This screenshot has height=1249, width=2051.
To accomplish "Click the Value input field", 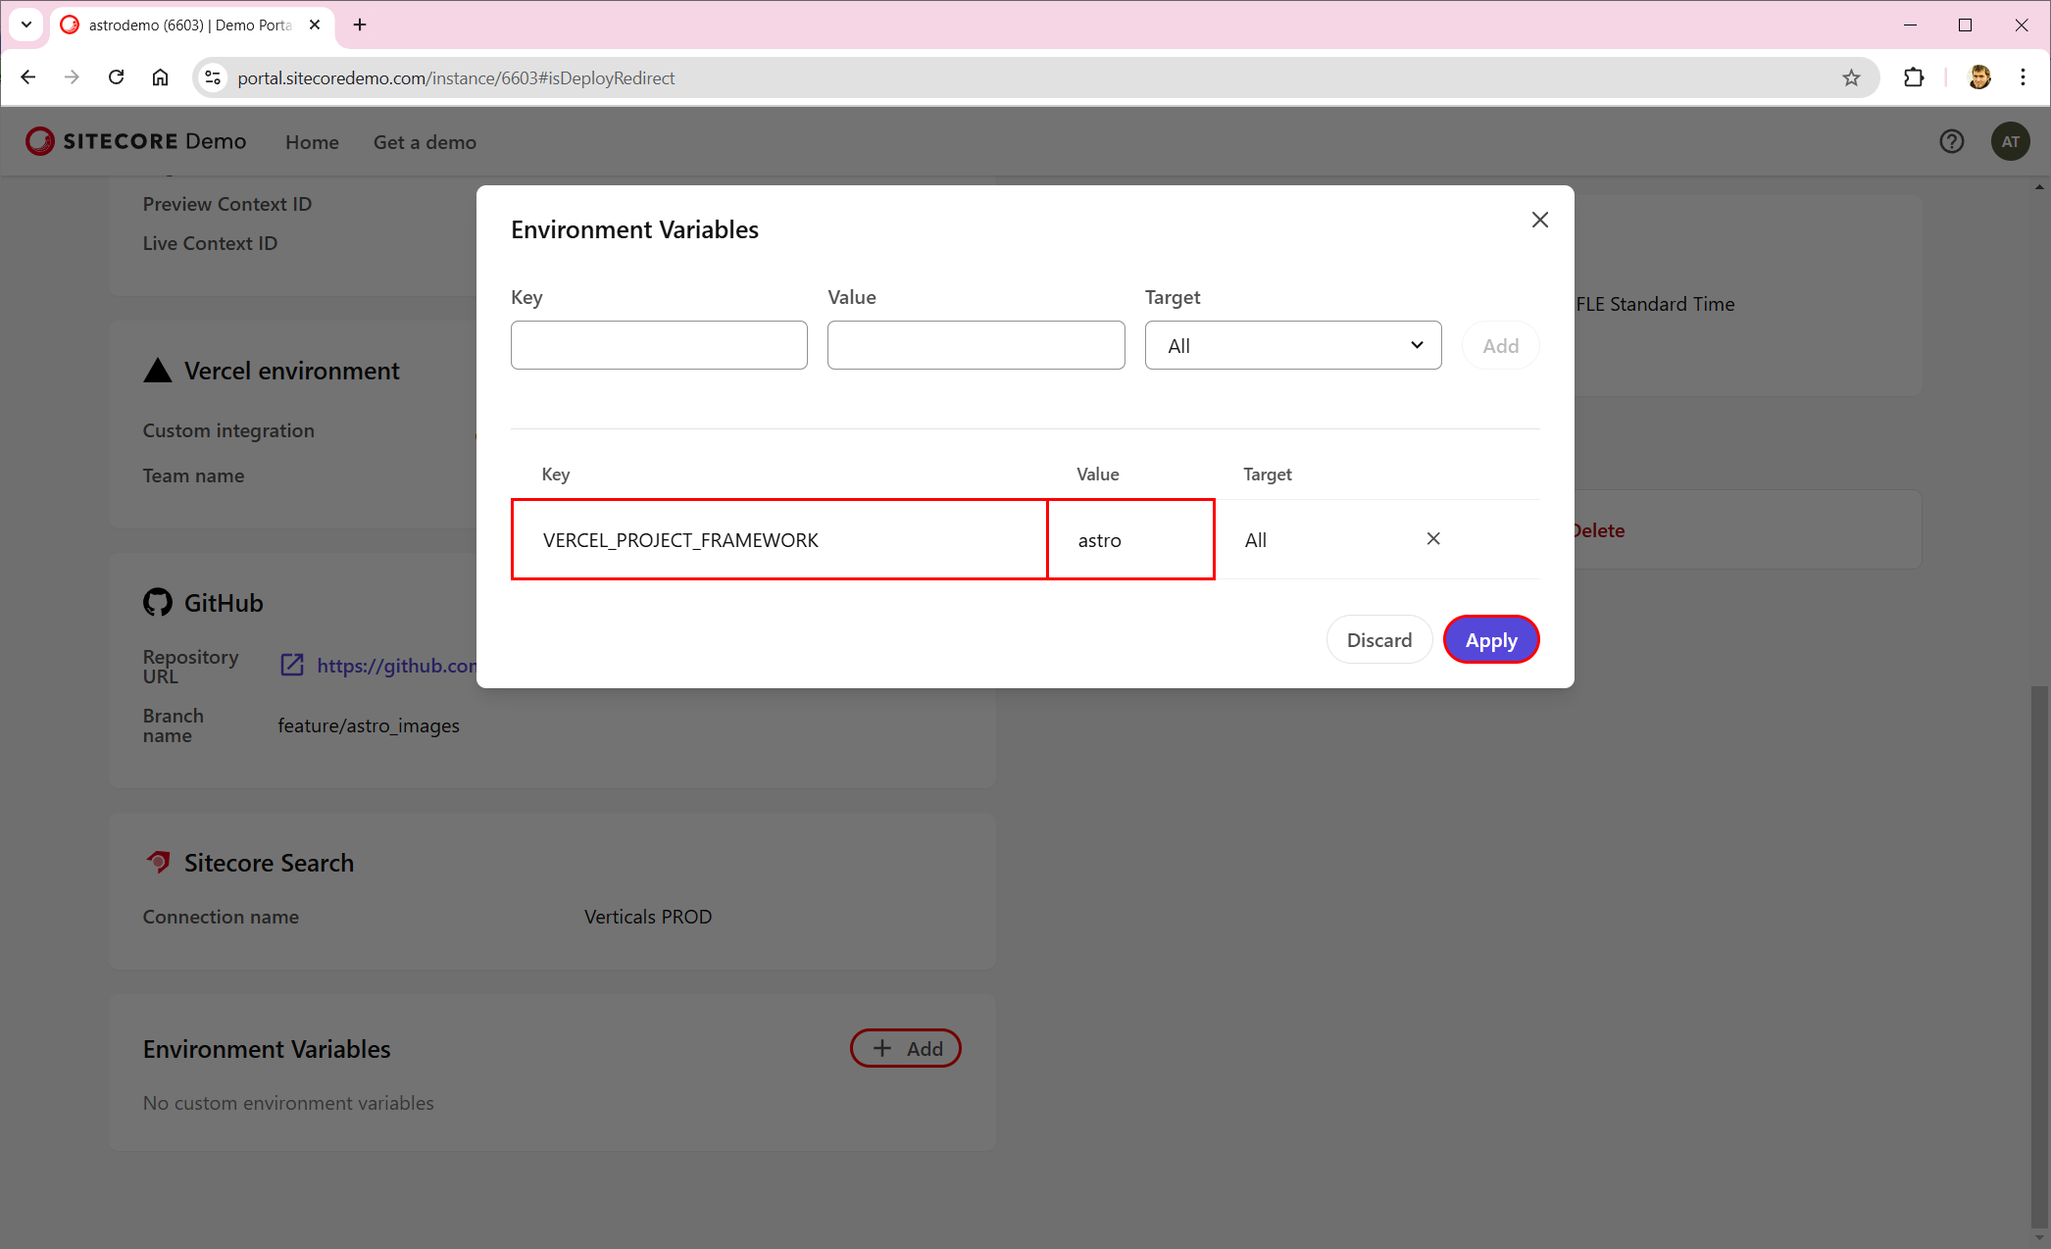I will pos(975,345).
